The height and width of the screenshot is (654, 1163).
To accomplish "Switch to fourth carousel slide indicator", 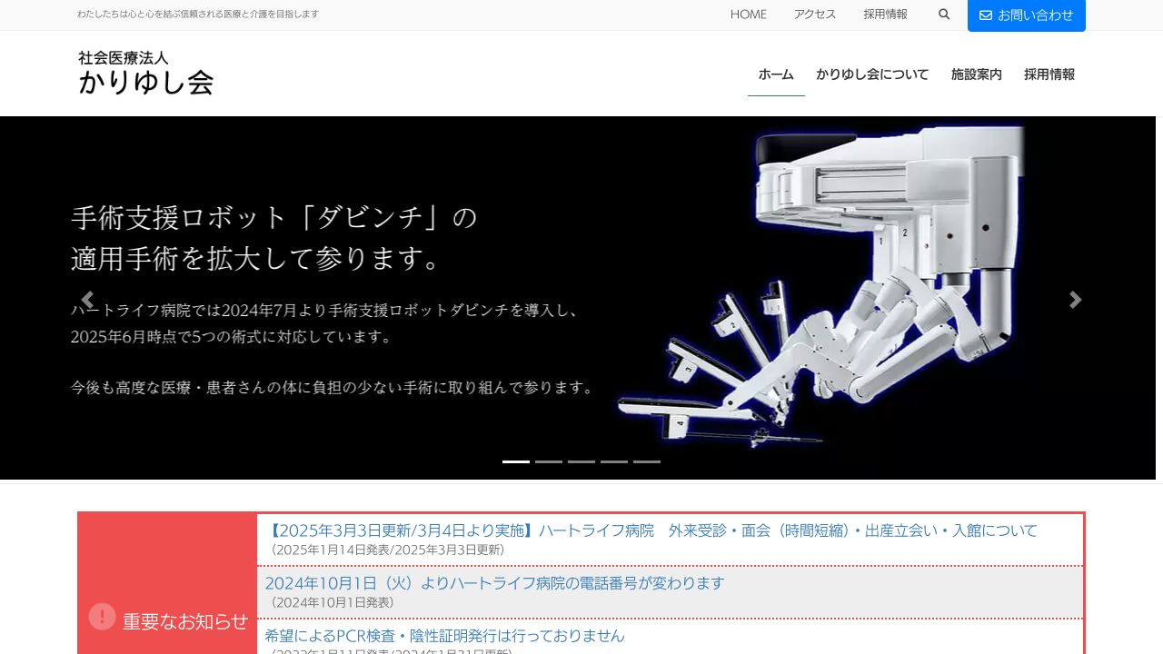I will 614,461.
